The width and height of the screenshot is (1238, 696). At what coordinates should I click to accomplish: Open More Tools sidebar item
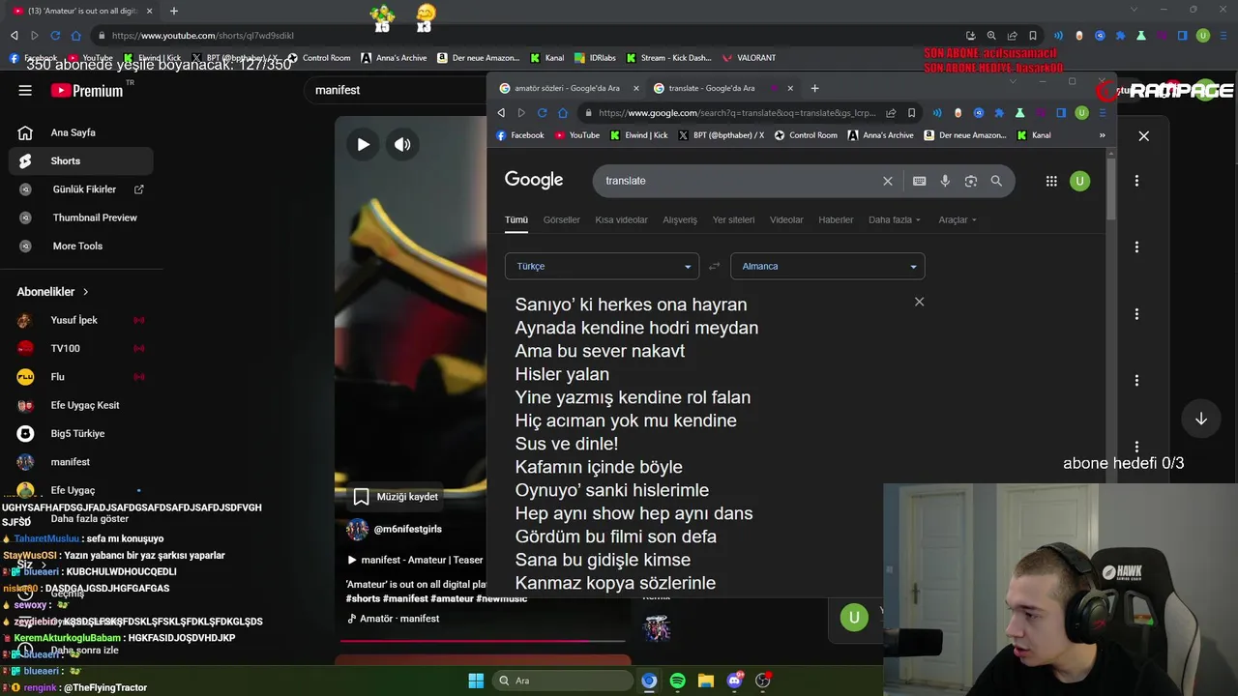pyautogui.click(x=80, y=246)
